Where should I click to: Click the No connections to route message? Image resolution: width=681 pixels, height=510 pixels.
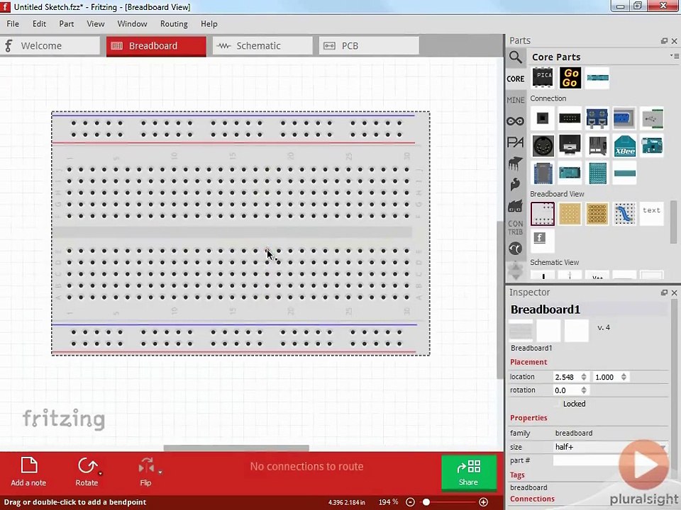point(306,467)
